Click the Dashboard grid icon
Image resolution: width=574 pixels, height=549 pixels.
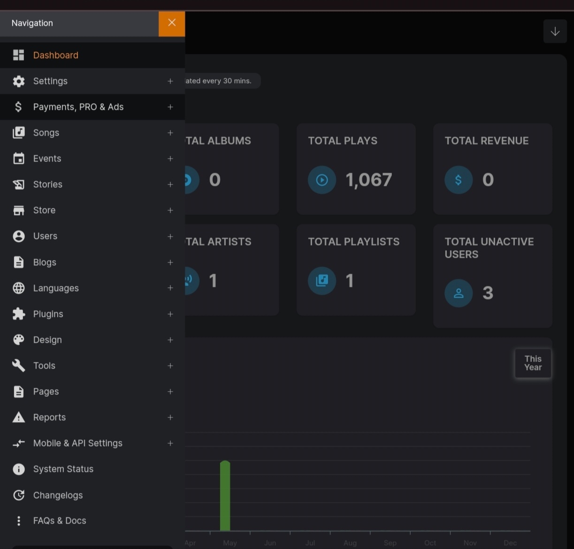point(19,55)
